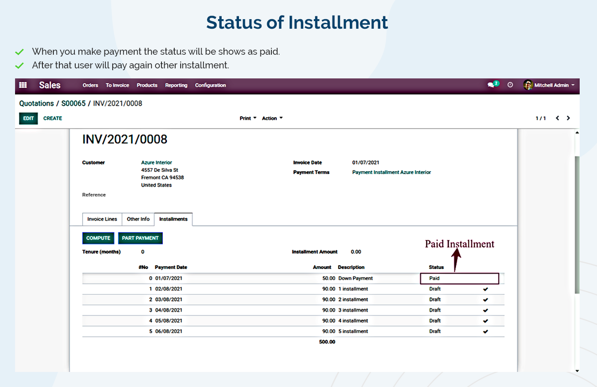Click the COMPUTE button
The image size is (597, 387).
click(98, 238)
